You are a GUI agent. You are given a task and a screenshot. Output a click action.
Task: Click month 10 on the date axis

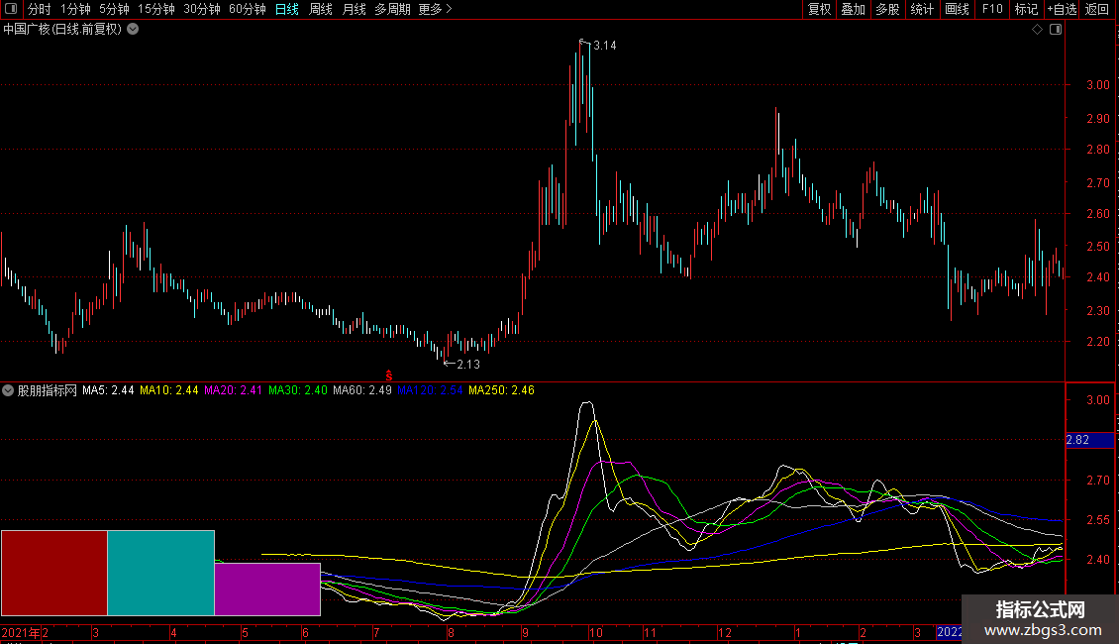[596, 633]
